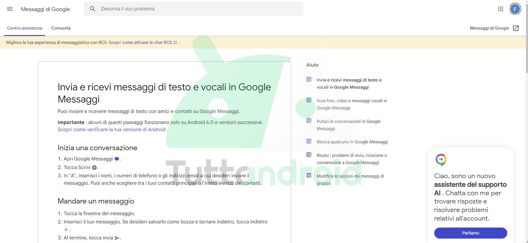Click article icon for Invia foto, video
Viewport: 528px width, 243px height.
309,100
